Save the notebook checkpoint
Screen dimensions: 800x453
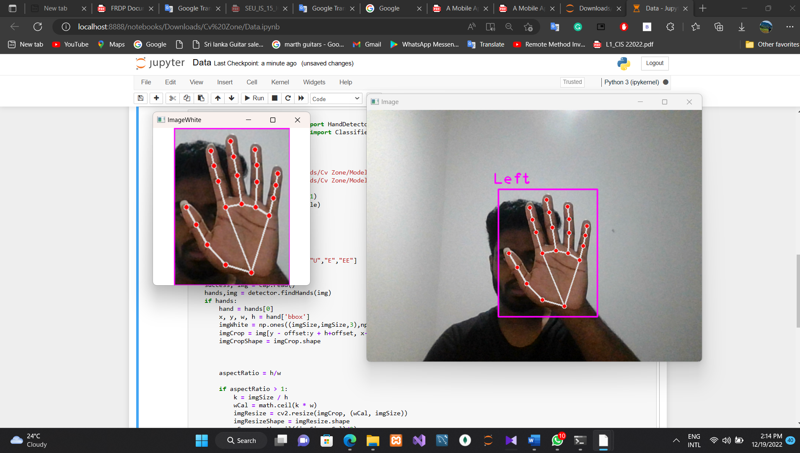(140, 98)
